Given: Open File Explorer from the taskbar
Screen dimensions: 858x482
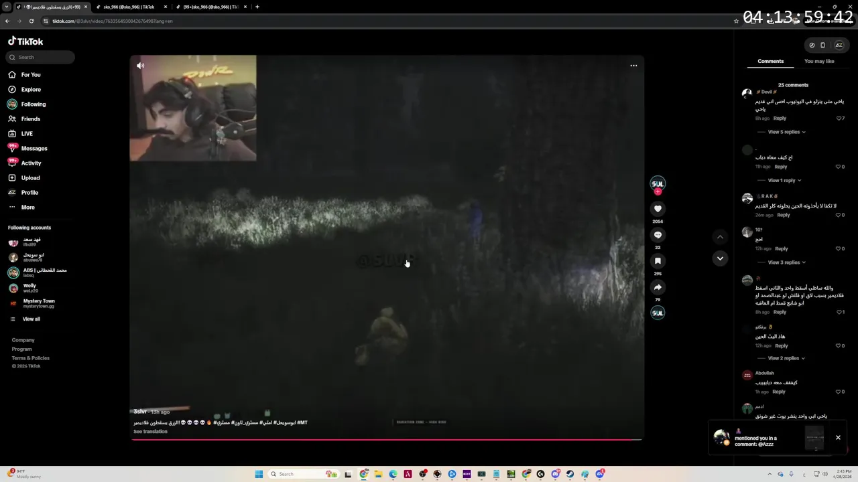Looking at the screenshot, I should pos(378,474).
